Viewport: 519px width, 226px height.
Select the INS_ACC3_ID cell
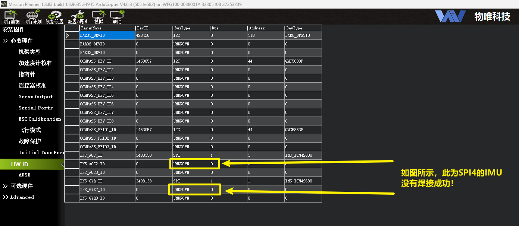click(107, 172)
